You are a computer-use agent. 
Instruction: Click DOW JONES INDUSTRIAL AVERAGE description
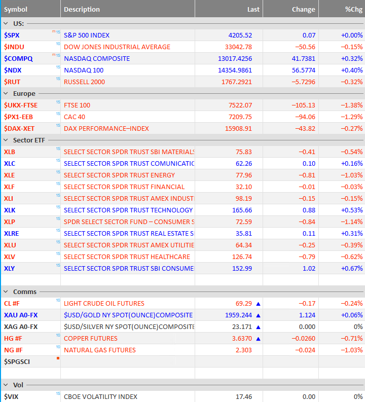(x=117, y=47)
